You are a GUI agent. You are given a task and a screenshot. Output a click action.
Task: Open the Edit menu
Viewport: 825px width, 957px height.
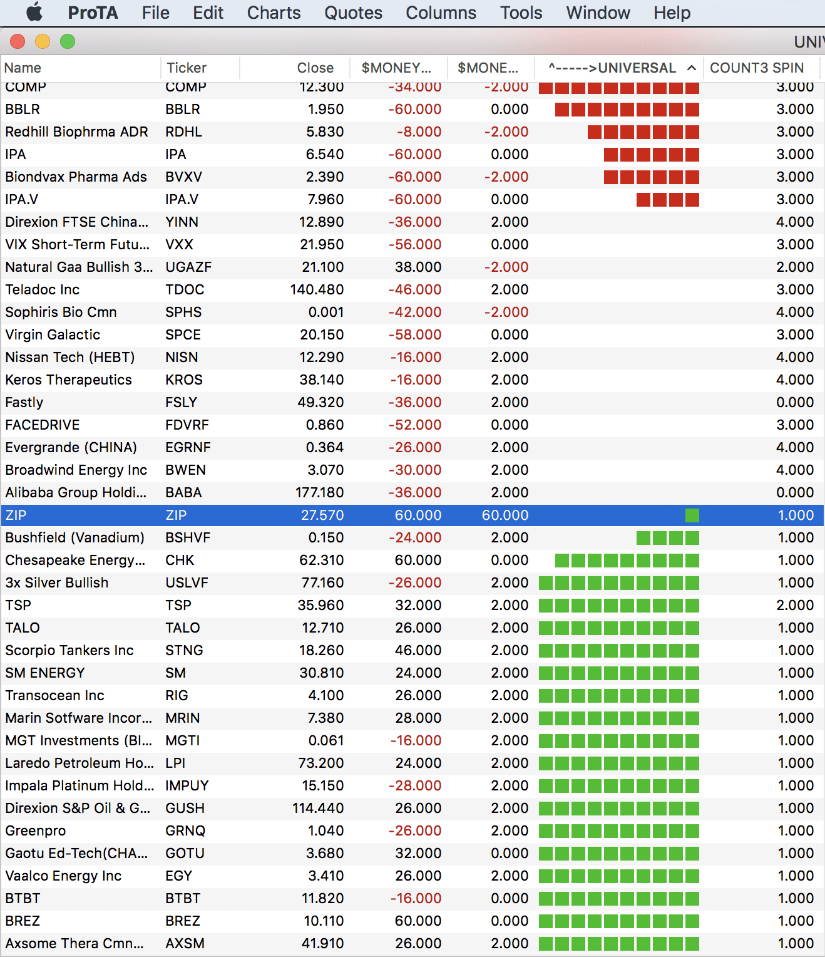(208, 13)
